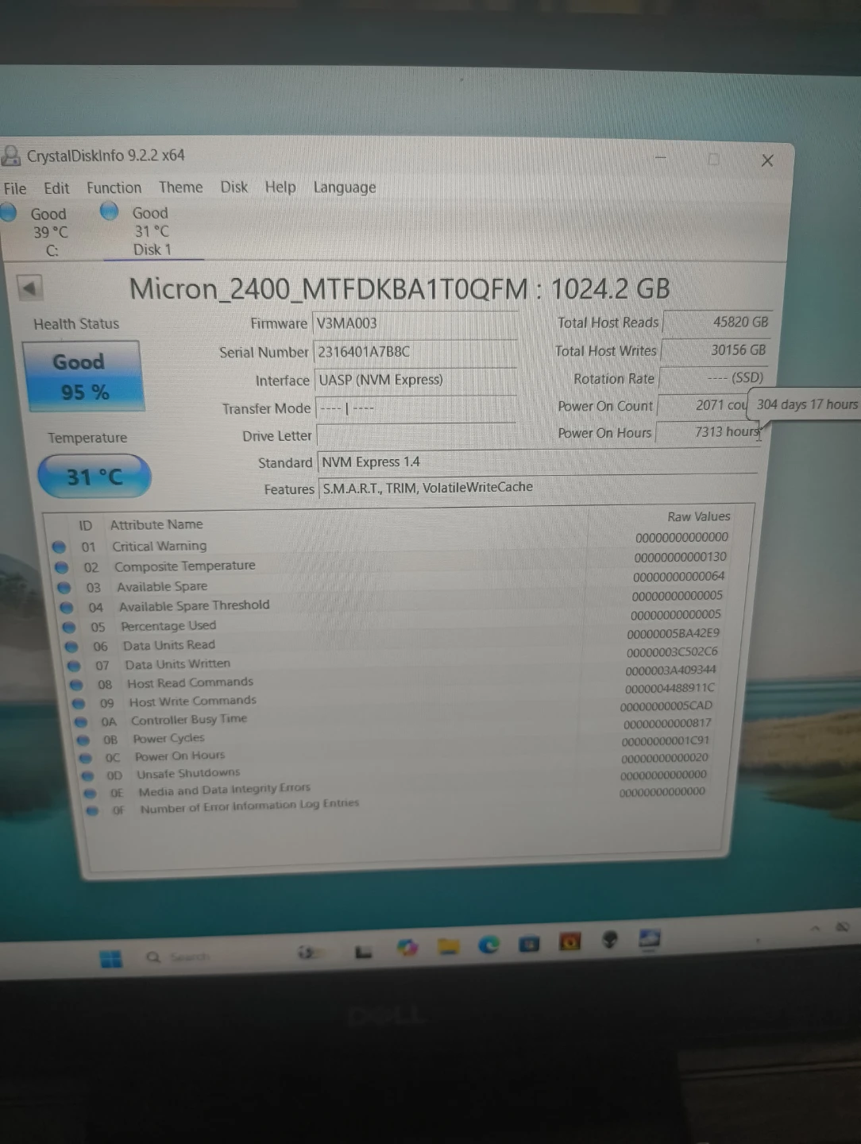Click the Attribute Name column header

click(x=156, y=524)
